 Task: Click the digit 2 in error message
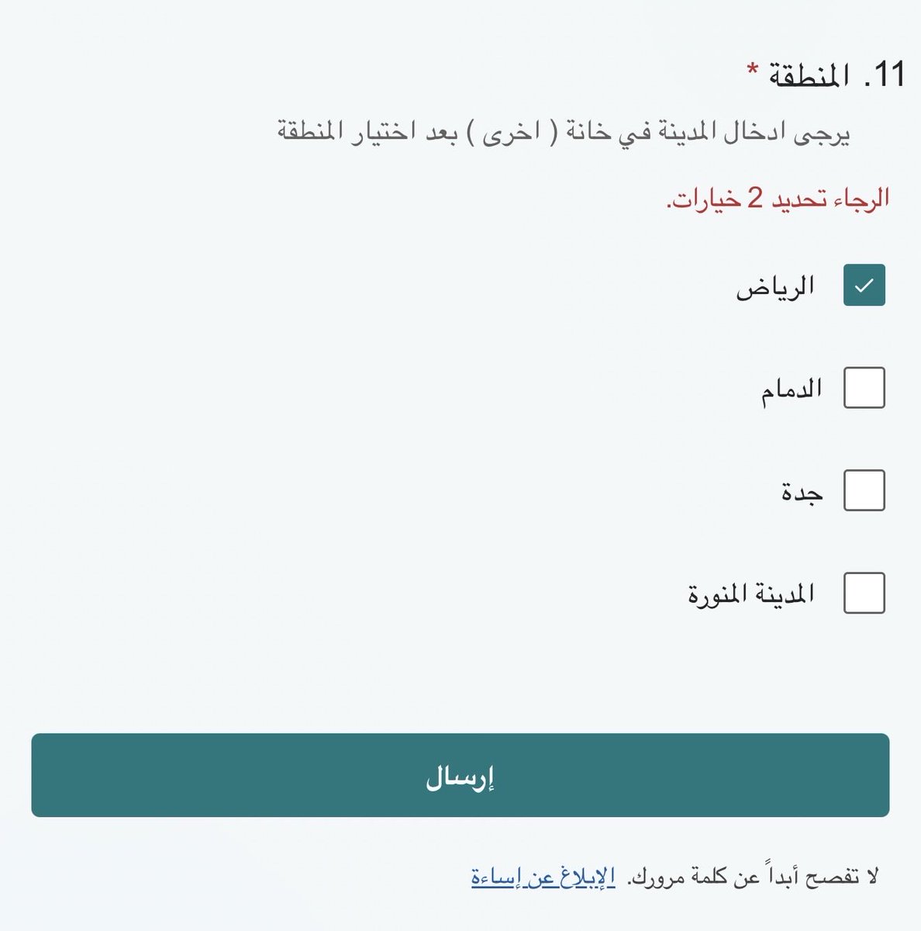tap(755, 199)
